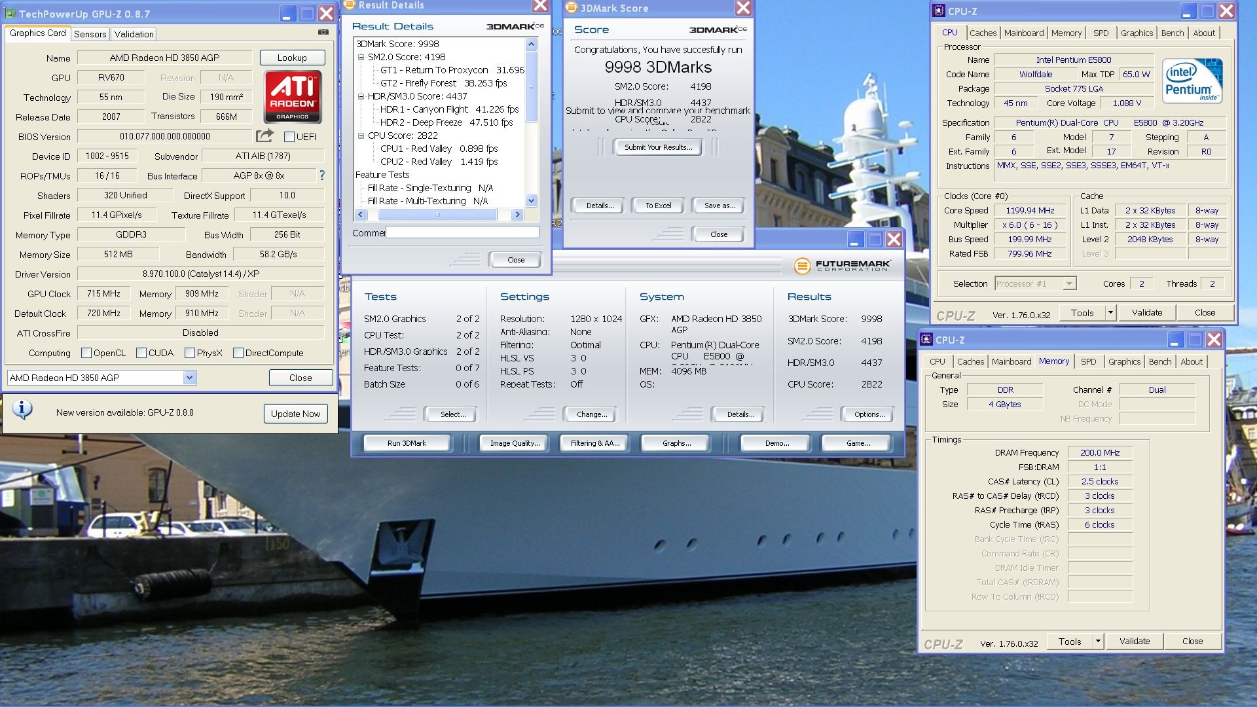Click Validate in upper CPU-Z window
This screenshot has width=1257, height=707.
(x=1147, y=313)
